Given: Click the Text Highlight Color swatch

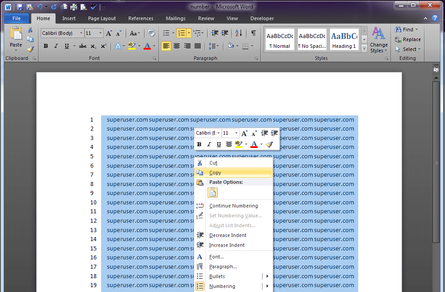Looking at the screenshot, I should (131, 46).
